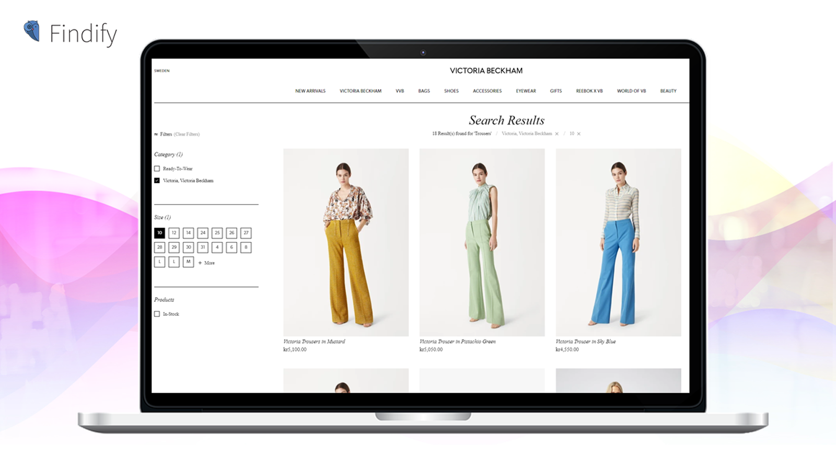Click the kr4,550.00 price text
Screen dimensions: 836x470
pos(567,350)
